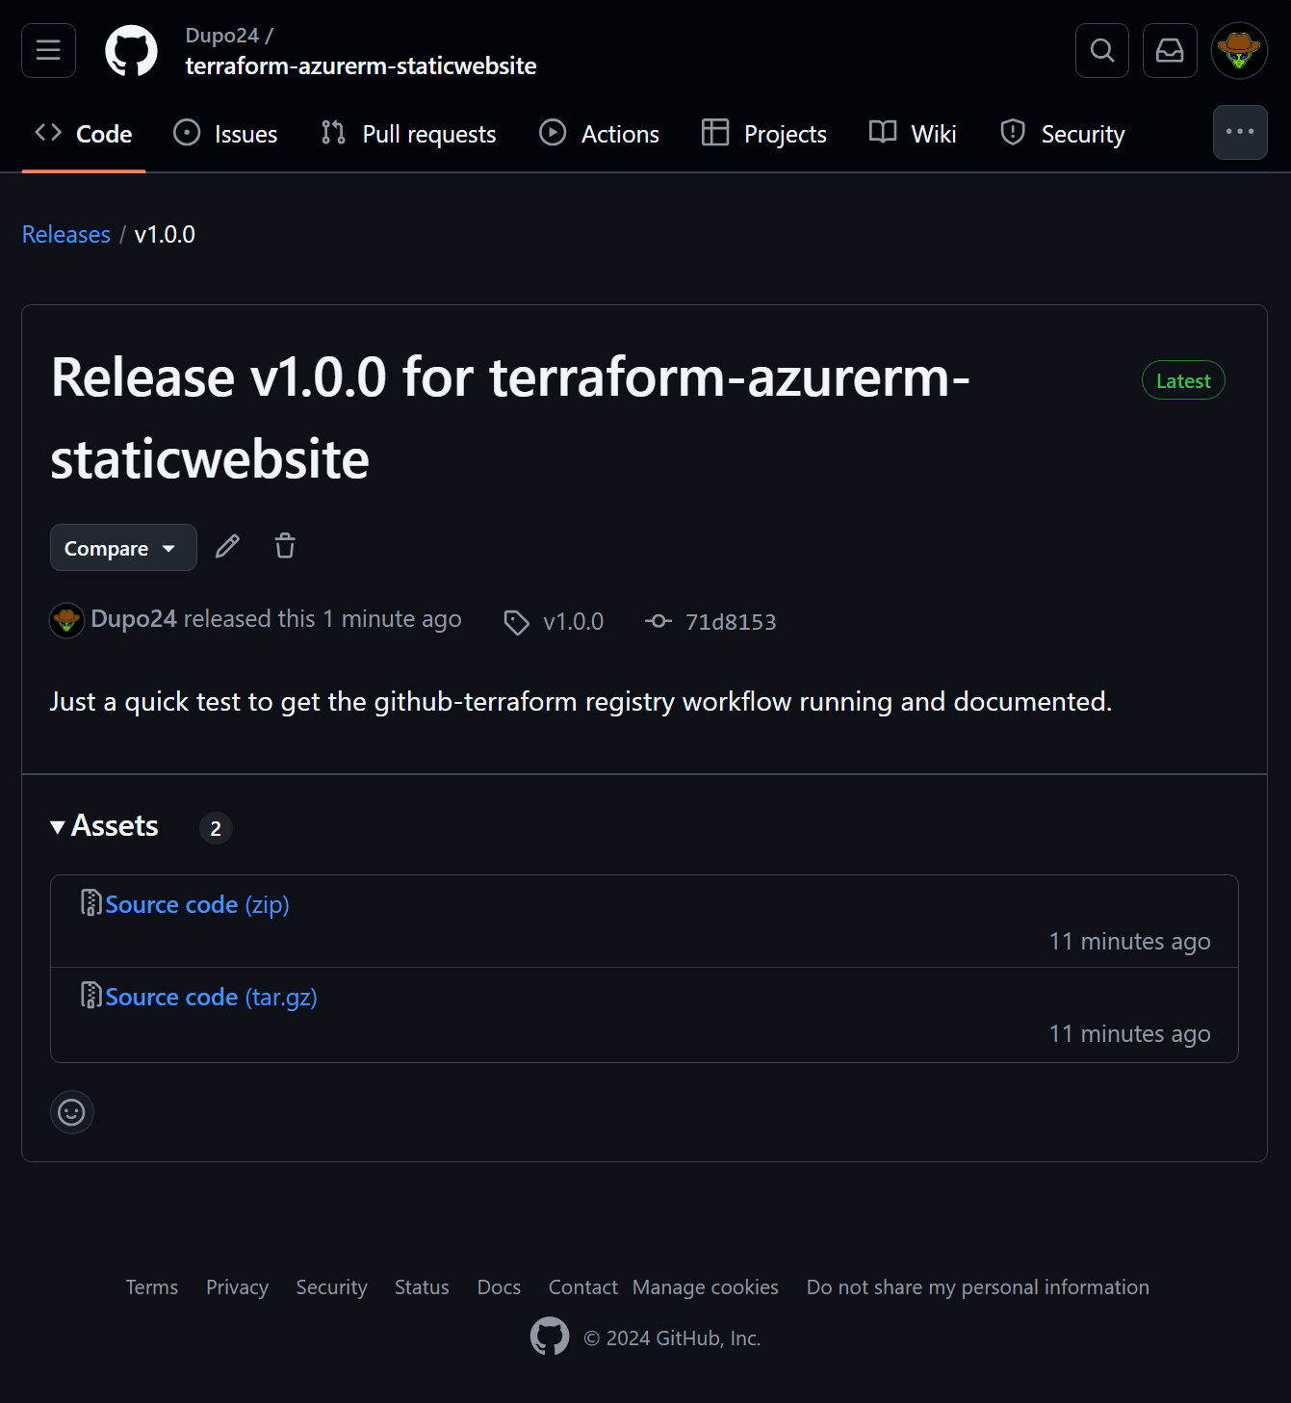Go back to Releases breadcrumb
1291x1403 pixels.
point(66,234)
